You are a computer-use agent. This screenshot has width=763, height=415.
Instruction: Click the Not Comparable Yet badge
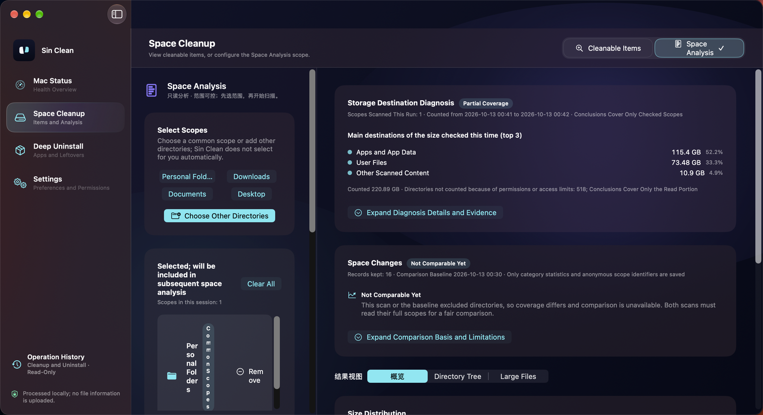click(438, 264)
